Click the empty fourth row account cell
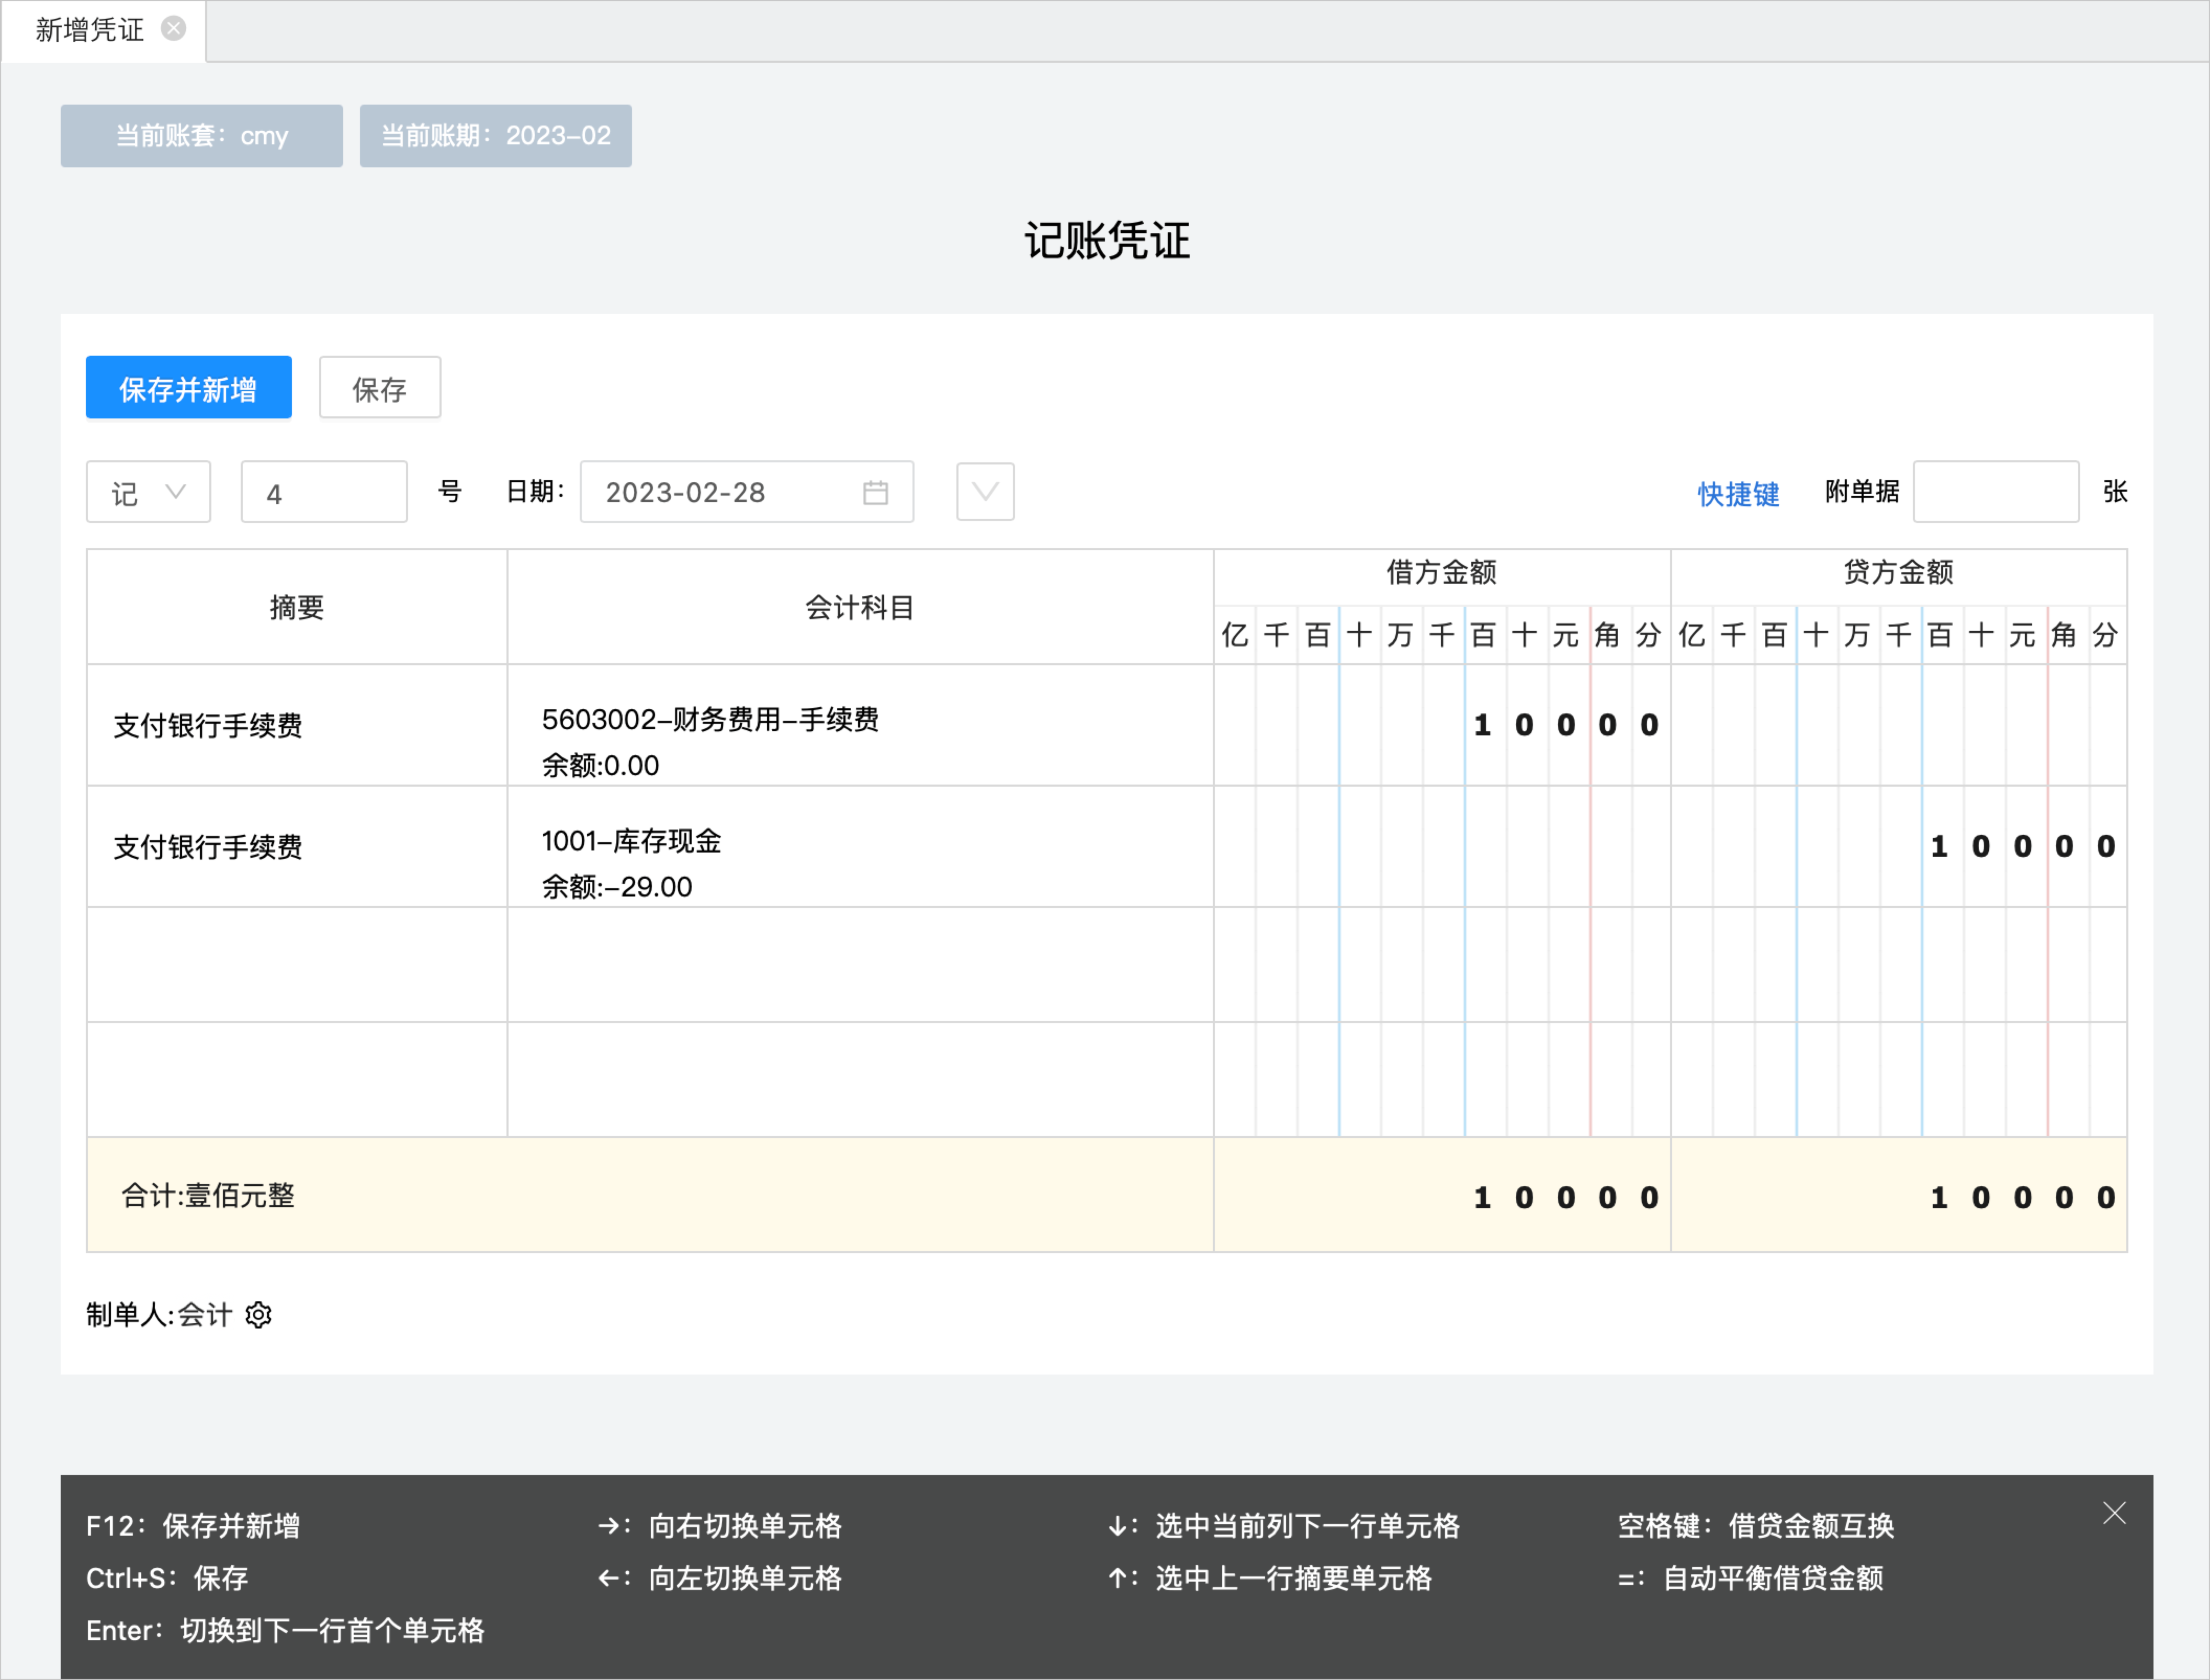The width and height of the screenshot is (2210, 1680). click(x=860, y=1080)
